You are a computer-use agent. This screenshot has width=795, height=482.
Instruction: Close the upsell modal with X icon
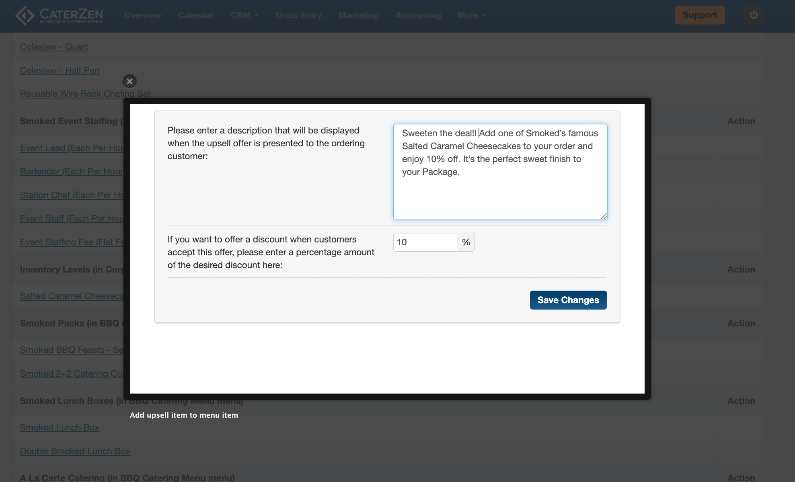(x=129, y=81)
